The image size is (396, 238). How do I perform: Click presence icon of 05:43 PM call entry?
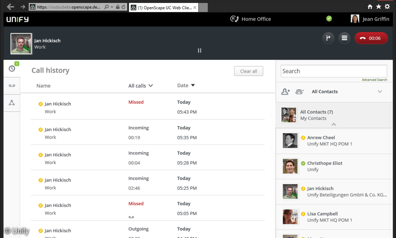tap(41, 104)
